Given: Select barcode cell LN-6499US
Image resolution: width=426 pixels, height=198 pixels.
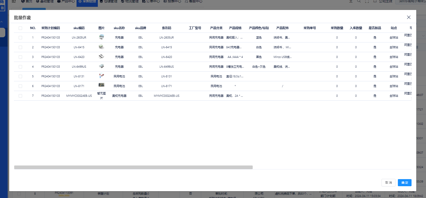Looking at the screenshot, I should pyautogui.click(x=166, y=67).
